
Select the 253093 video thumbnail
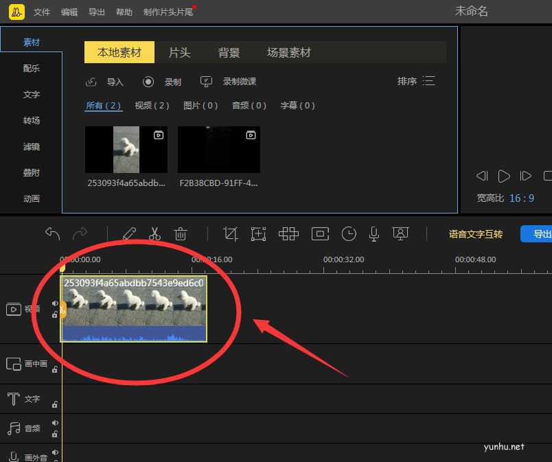pos(126,150)
